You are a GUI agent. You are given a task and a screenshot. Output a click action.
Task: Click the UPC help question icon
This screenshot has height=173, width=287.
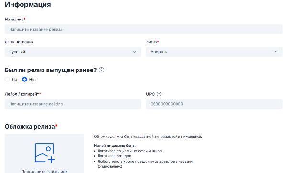coord(159,94)
